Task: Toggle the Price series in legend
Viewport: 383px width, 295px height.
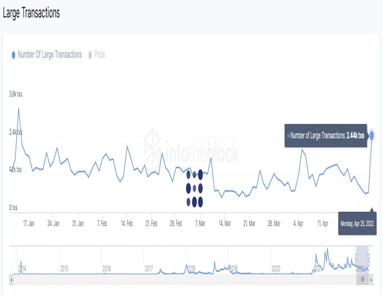Action: (x=99, y=55)
